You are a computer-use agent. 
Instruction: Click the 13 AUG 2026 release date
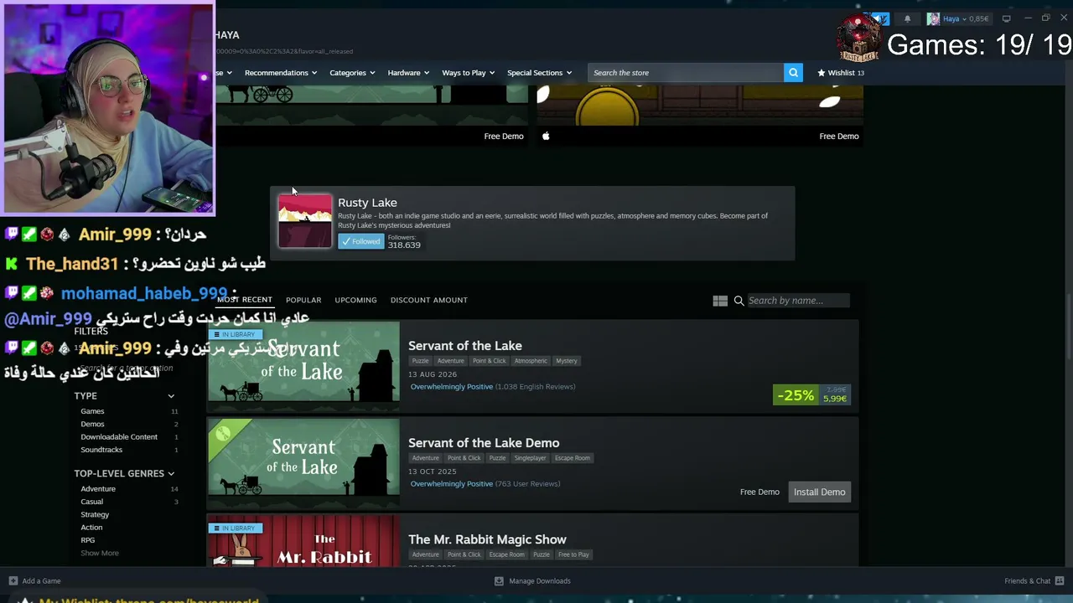tap(432, 374)
